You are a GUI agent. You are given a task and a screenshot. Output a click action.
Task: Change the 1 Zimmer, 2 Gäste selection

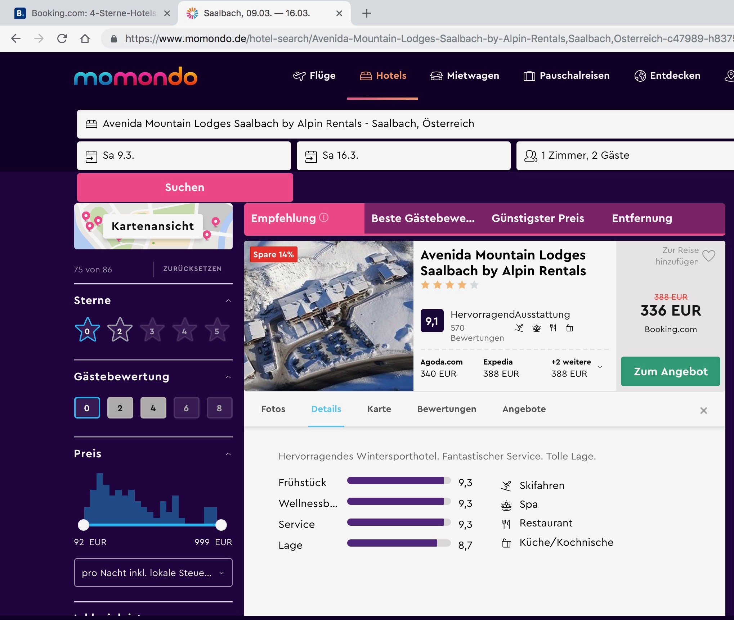[625, 155]
